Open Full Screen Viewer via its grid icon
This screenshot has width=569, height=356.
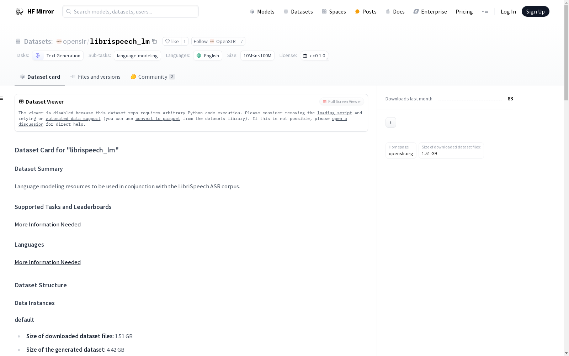(324, 101)
